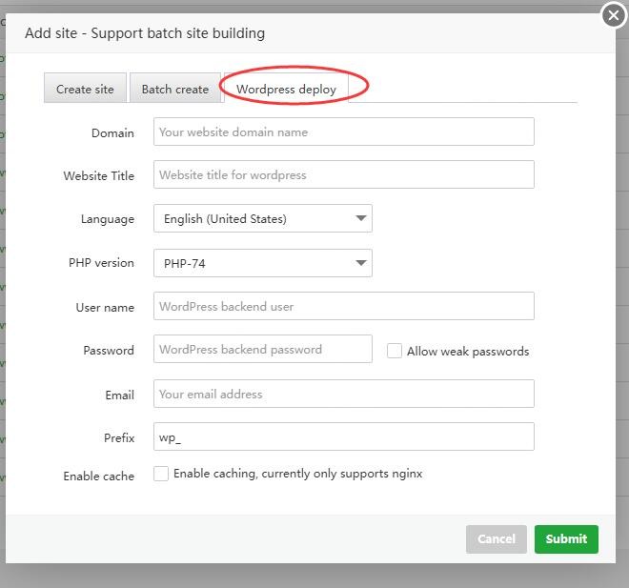Click the Email address input field
The width and height of the screenshot is (629, 588).
pos(343,394)
